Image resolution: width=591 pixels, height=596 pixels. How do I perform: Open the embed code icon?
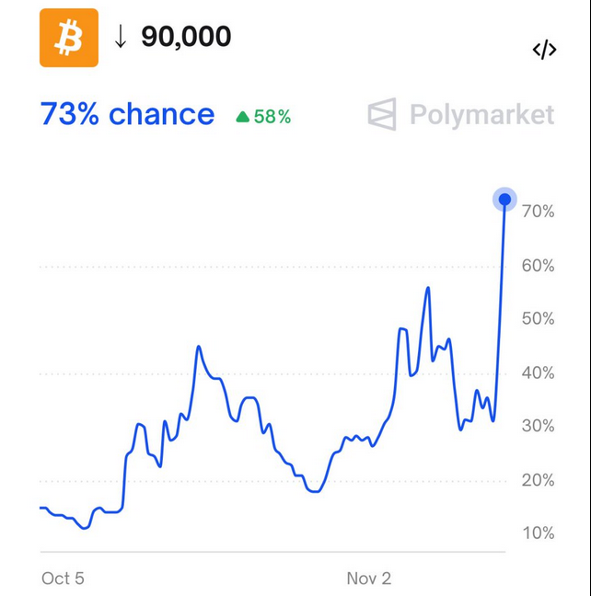click(x=544, y=50)
